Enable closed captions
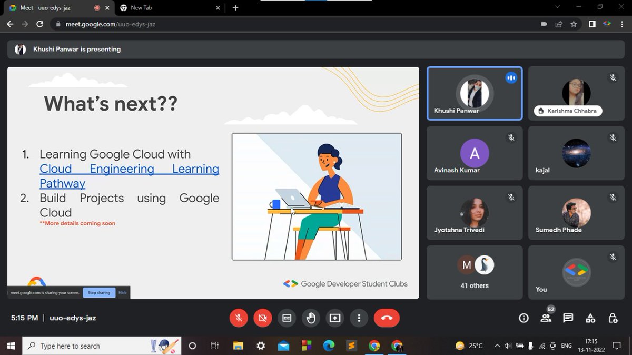 point(287,318)
